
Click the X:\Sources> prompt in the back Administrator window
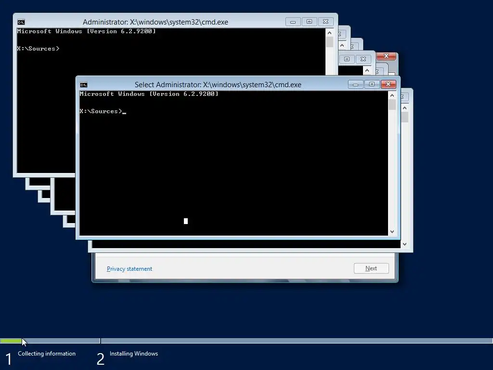(39, 49)
